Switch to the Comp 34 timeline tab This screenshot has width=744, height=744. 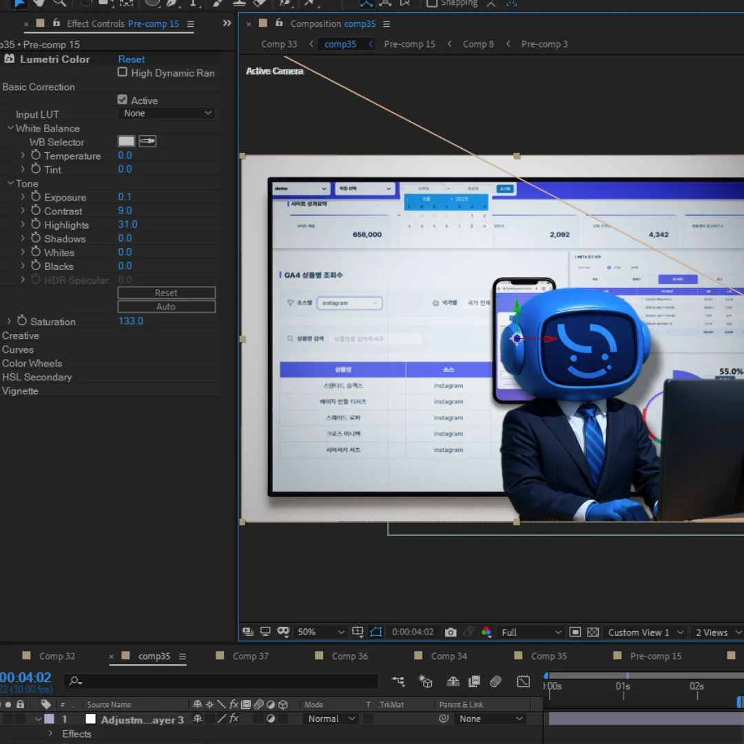coord(449,657)
